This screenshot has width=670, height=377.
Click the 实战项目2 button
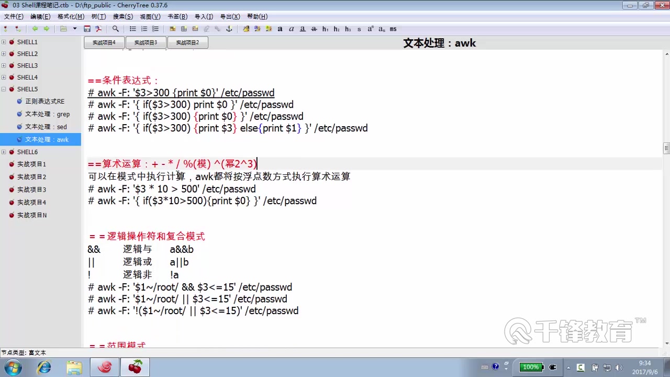(x=187, y=42)
